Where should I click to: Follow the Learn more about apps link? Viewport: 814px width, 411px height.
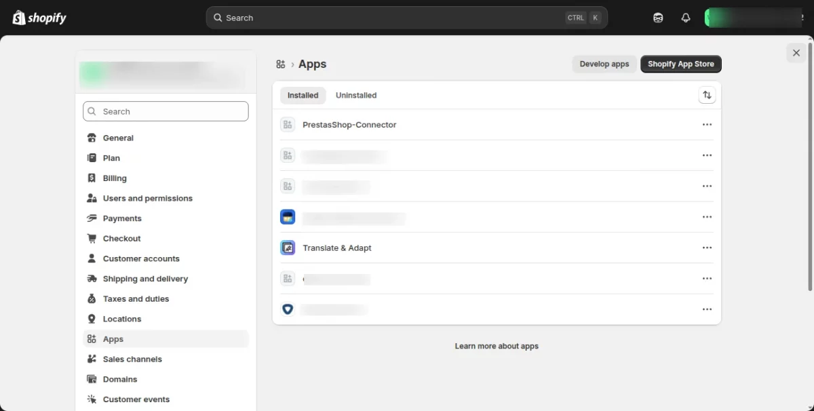tap(497, 346)
